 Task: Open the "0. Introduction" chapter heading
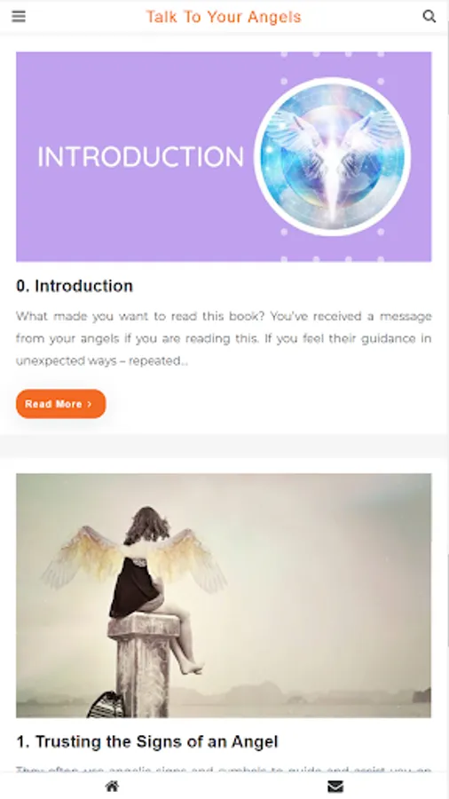[75, 286]
